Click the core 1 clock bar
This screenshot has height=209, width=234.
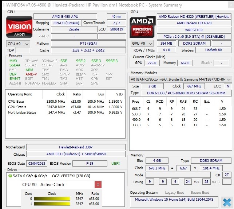pyautogui.click(x=52, y=204)
